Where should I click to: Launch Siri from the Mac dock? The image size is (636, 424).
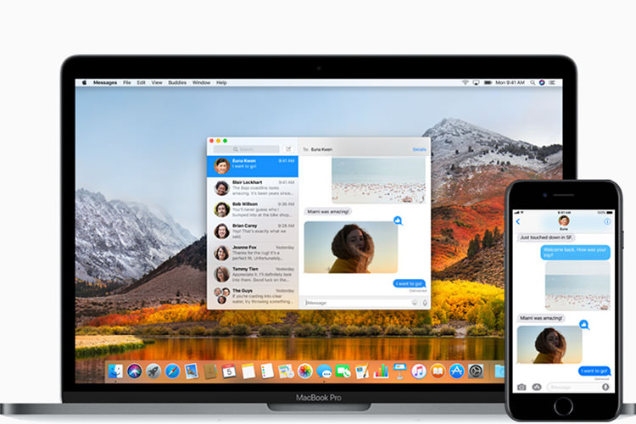click(x=134, y=371)
